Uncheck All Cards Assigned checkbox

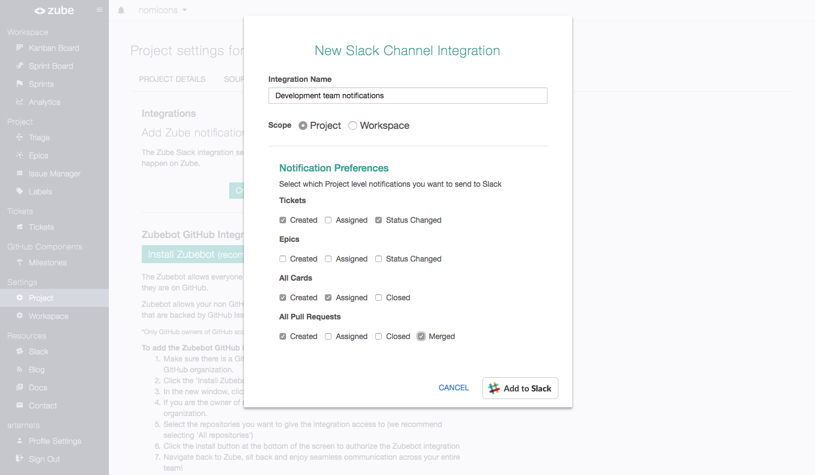[328, 298]
